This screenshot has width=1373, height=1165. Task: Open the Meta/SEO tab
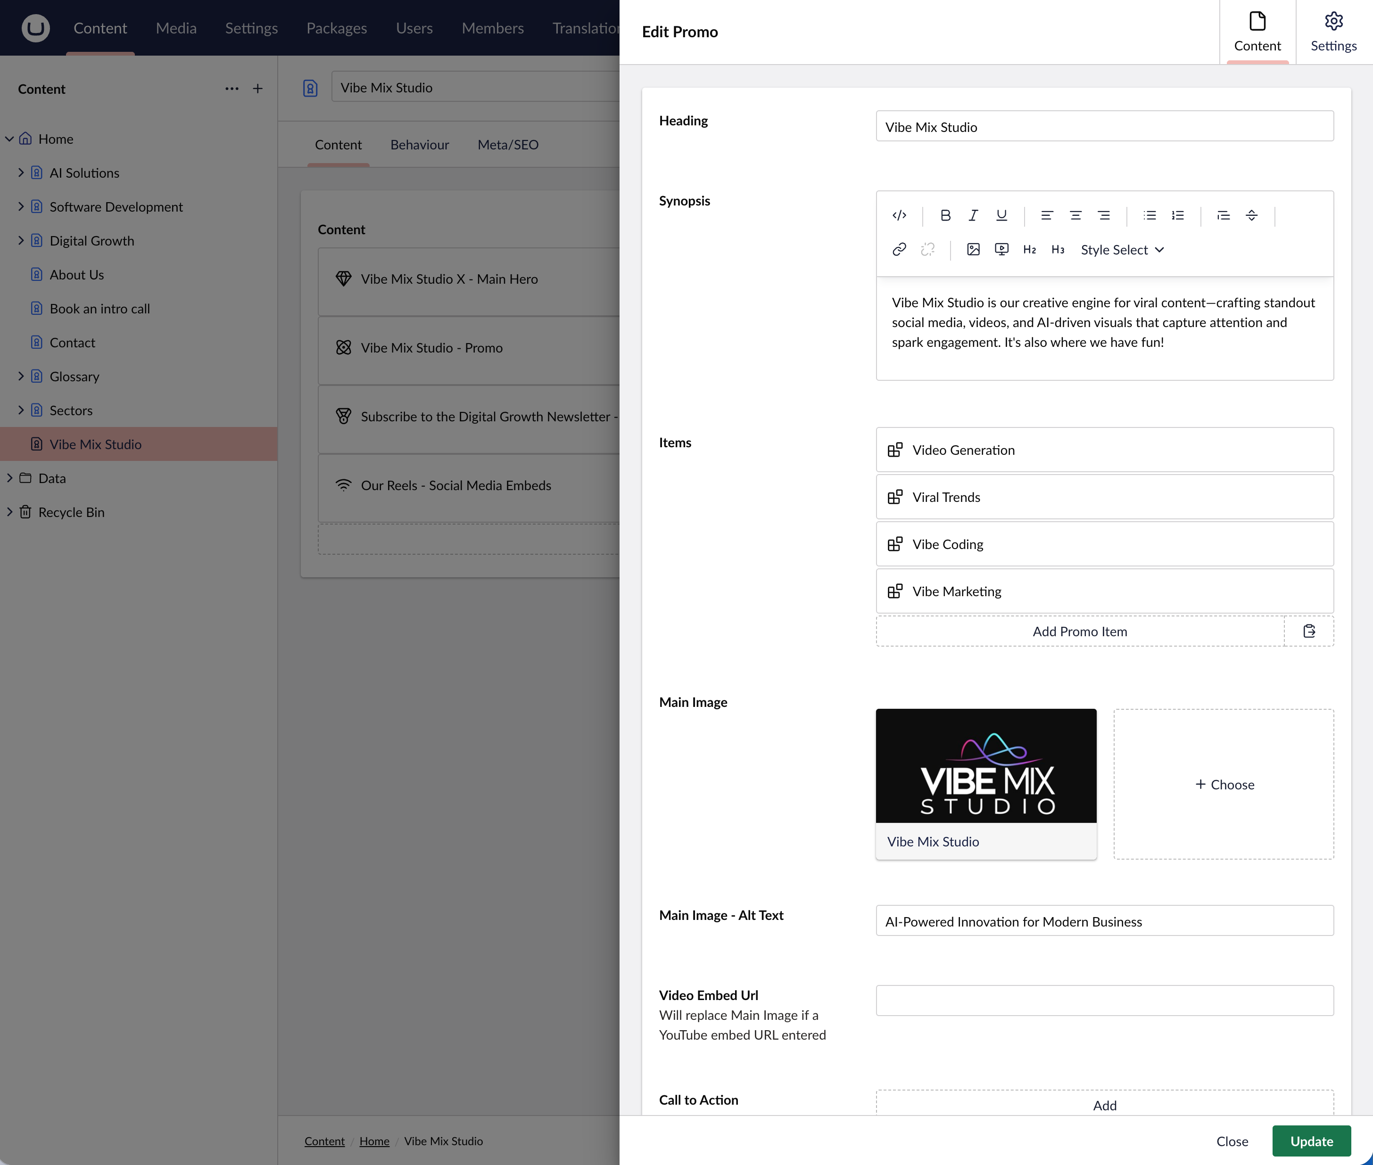click(507, 145)
